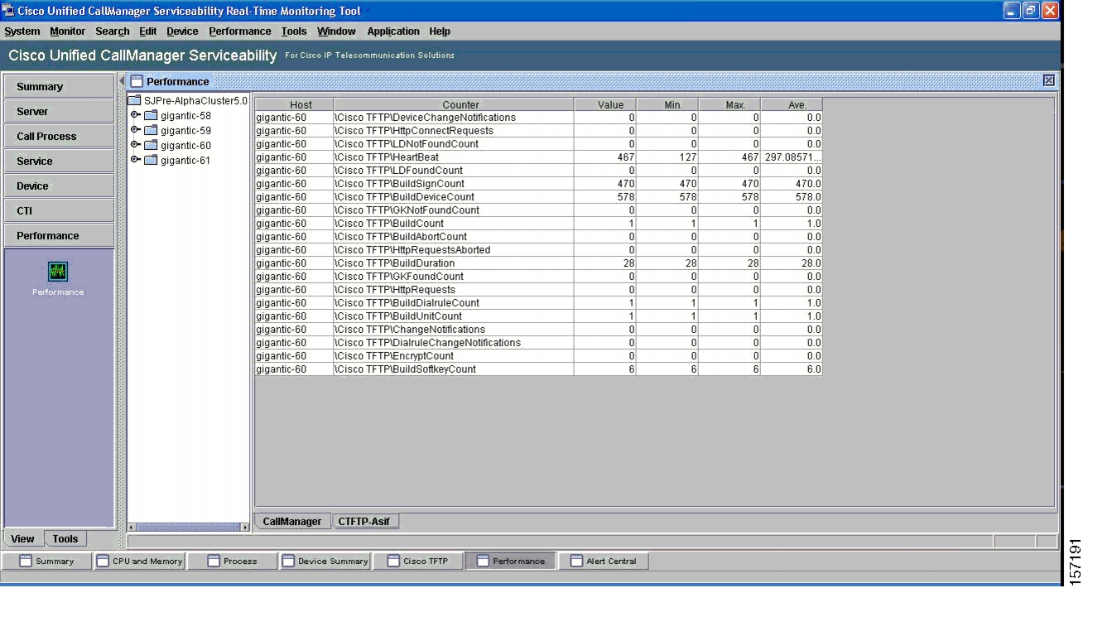Click the gigantic-61 folder icon
The image size is (1112, 617).
point(151,161)
